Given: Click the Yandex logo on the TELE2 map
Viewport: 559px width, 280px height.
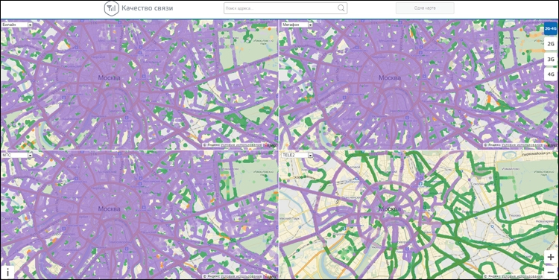Looking at the screenshot, I should [x=551, y=276].
